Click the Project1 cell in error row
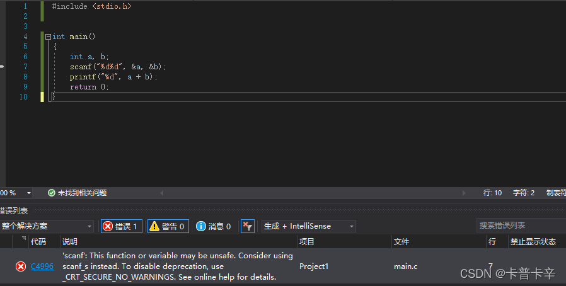566x286 pixels. [x=314, y=266]
